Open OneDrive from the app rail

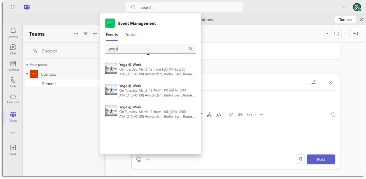[13, 99]
